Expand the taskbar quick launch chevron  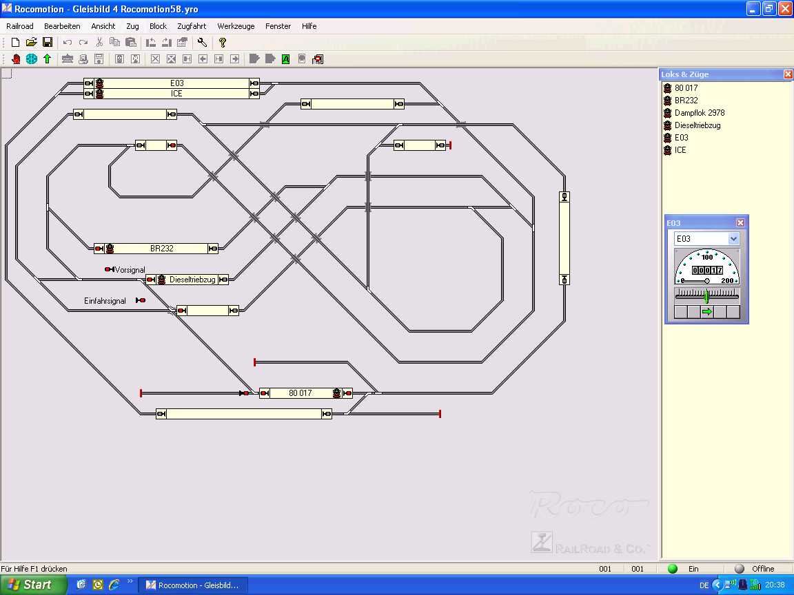(130, 583)
